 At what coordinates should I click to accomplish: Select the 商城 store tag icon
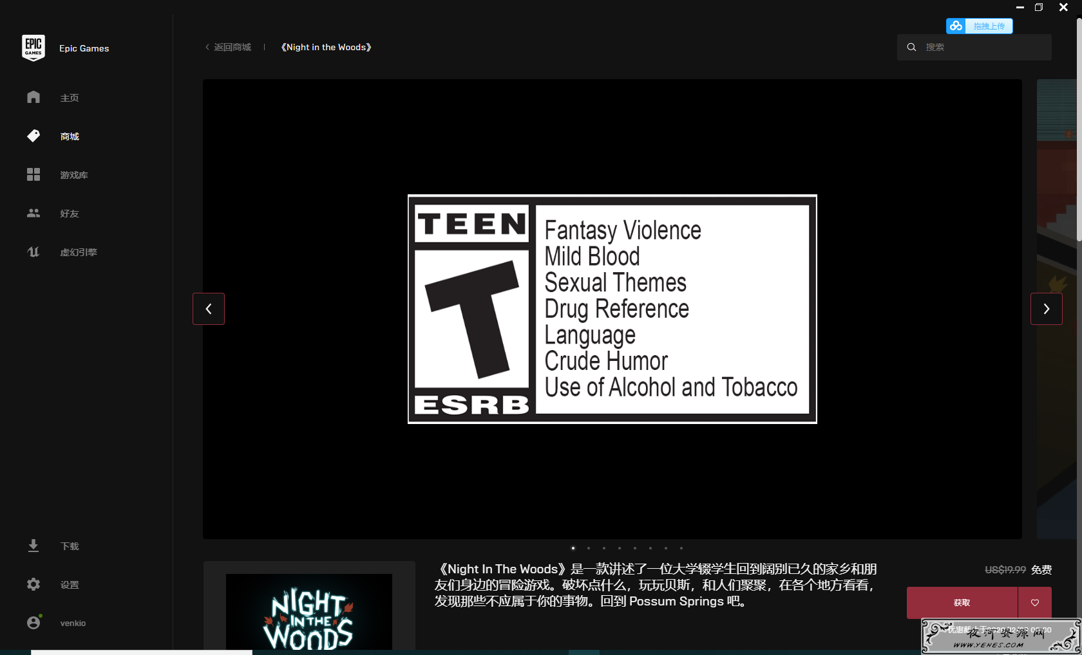[x=33, y=136]
